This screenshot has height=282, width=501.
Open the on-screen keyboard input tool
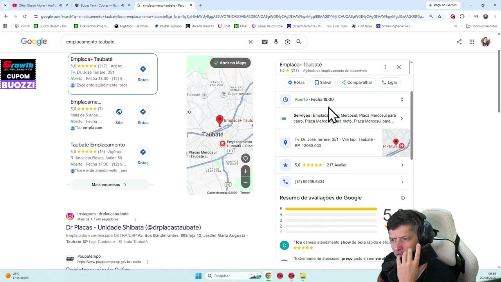[265, 42]
